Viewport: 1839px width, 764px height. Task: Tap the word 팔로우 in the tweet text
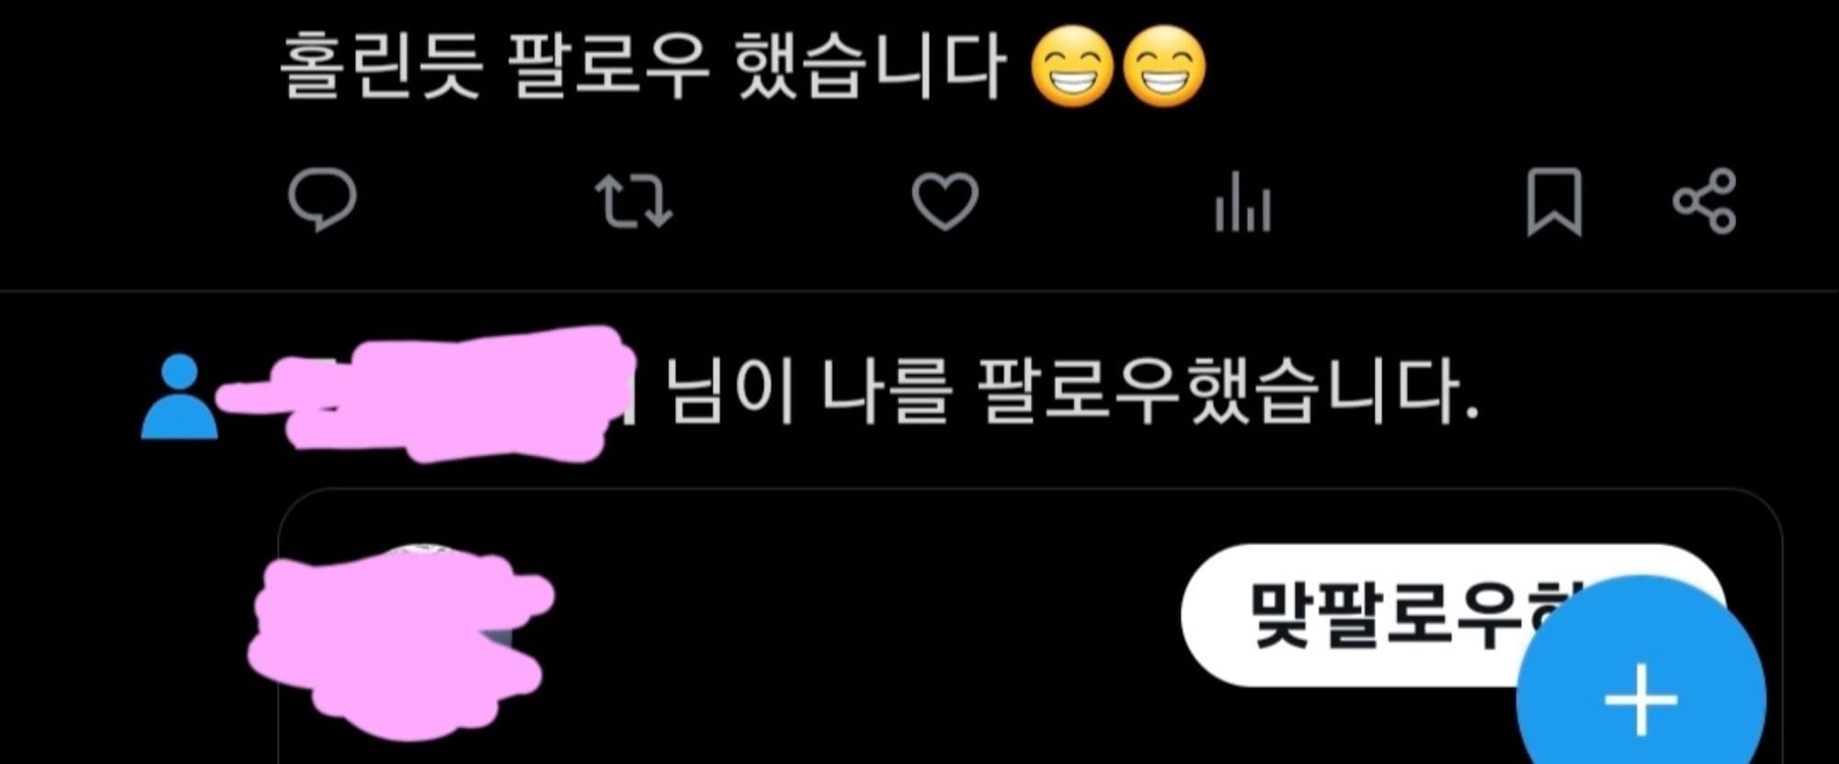(x=609, y=66)
